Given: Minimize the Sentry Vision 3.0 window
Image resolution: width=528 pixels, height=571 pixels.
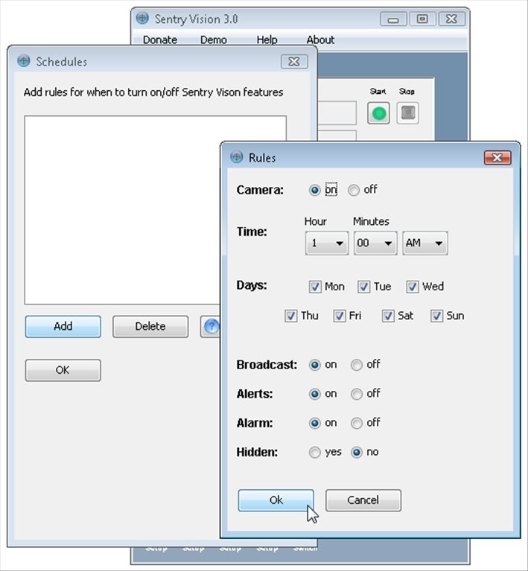Looking at the screenshot, I should [393, 19].
